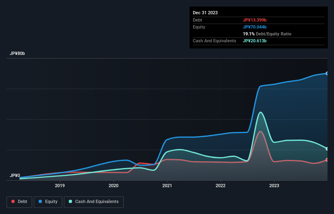Click the blue Equity endpoint marker
Viewport: 334px width, 214px height.
(327, 74)
